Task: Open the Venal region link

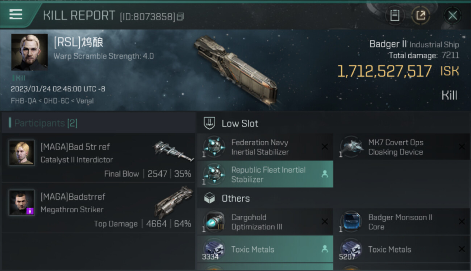Action: [x=84, y=101]
